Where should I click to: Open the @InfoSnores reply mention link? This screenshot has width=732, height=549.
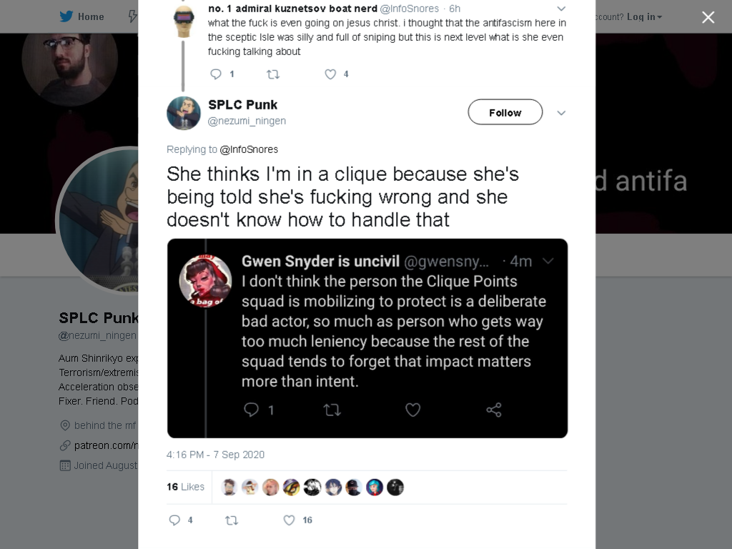coord(249,149)
